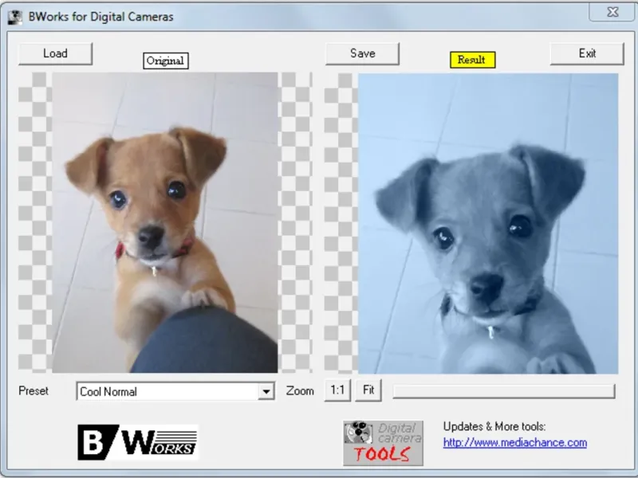
Task: Save the result image
Action: [x=362, y=53]
